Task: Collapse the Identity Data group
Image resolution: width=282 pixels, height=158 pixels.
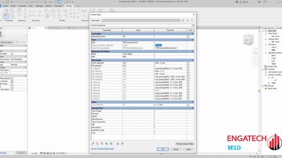Action: point(193,108)
